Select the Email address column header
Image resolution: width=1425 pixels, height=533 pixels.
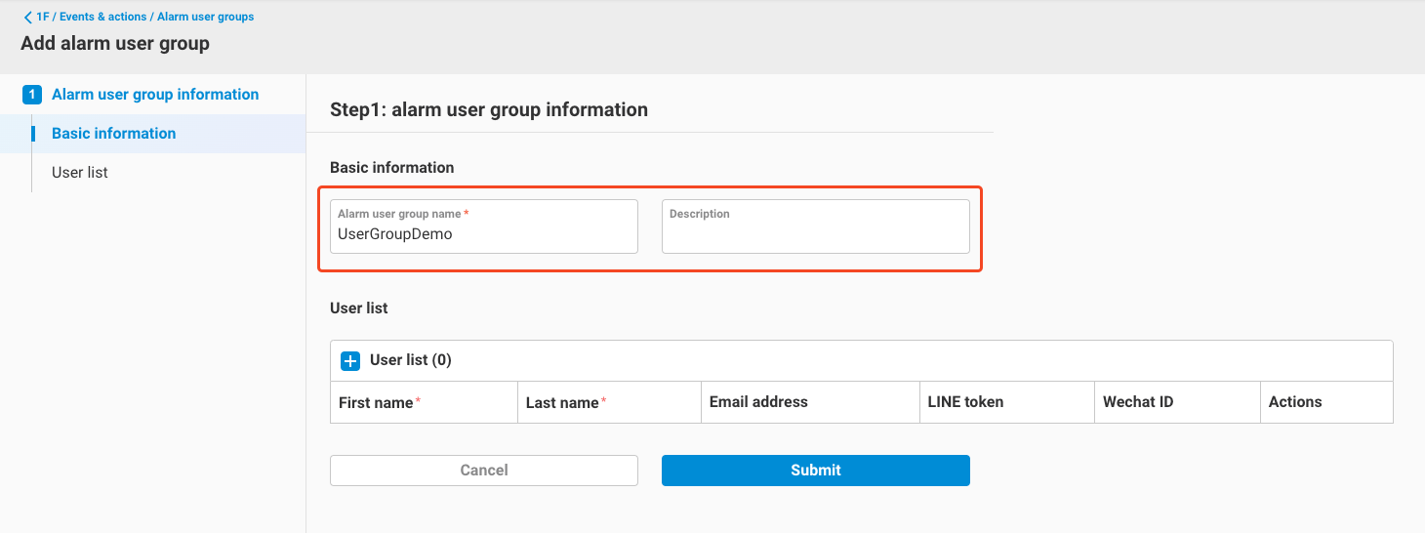coord(758,402)
